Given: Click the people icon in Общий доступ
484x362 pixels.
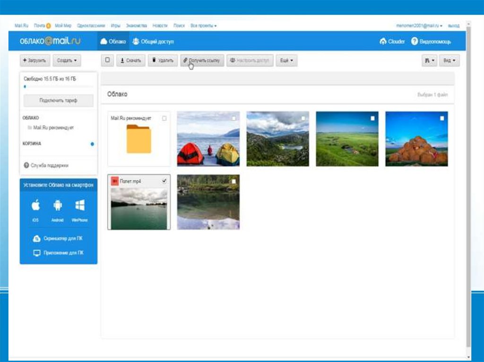Looking at the screenshot, I should (x=136, y=42).
